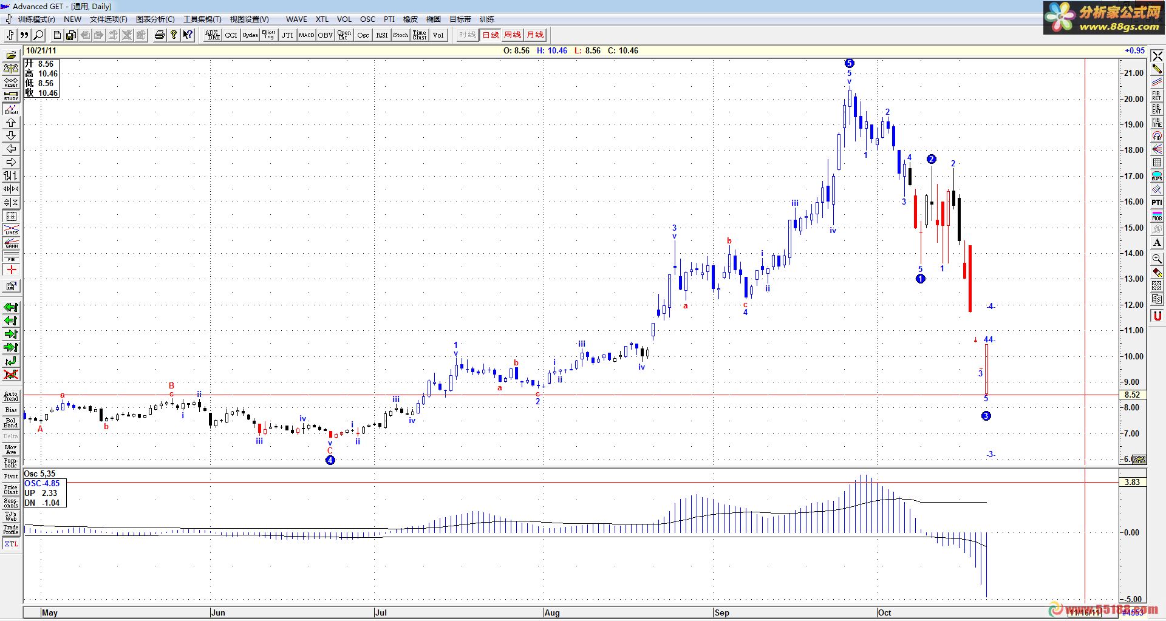Jump to first bar with double left green arrow

coord(11,308)
